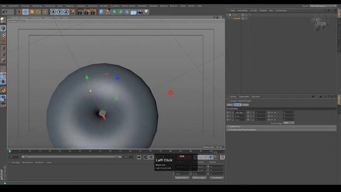Image resolution: width=341 pixels, height=192 pixels.
Task: Switch to Points mode
Action: click(3, 48)
